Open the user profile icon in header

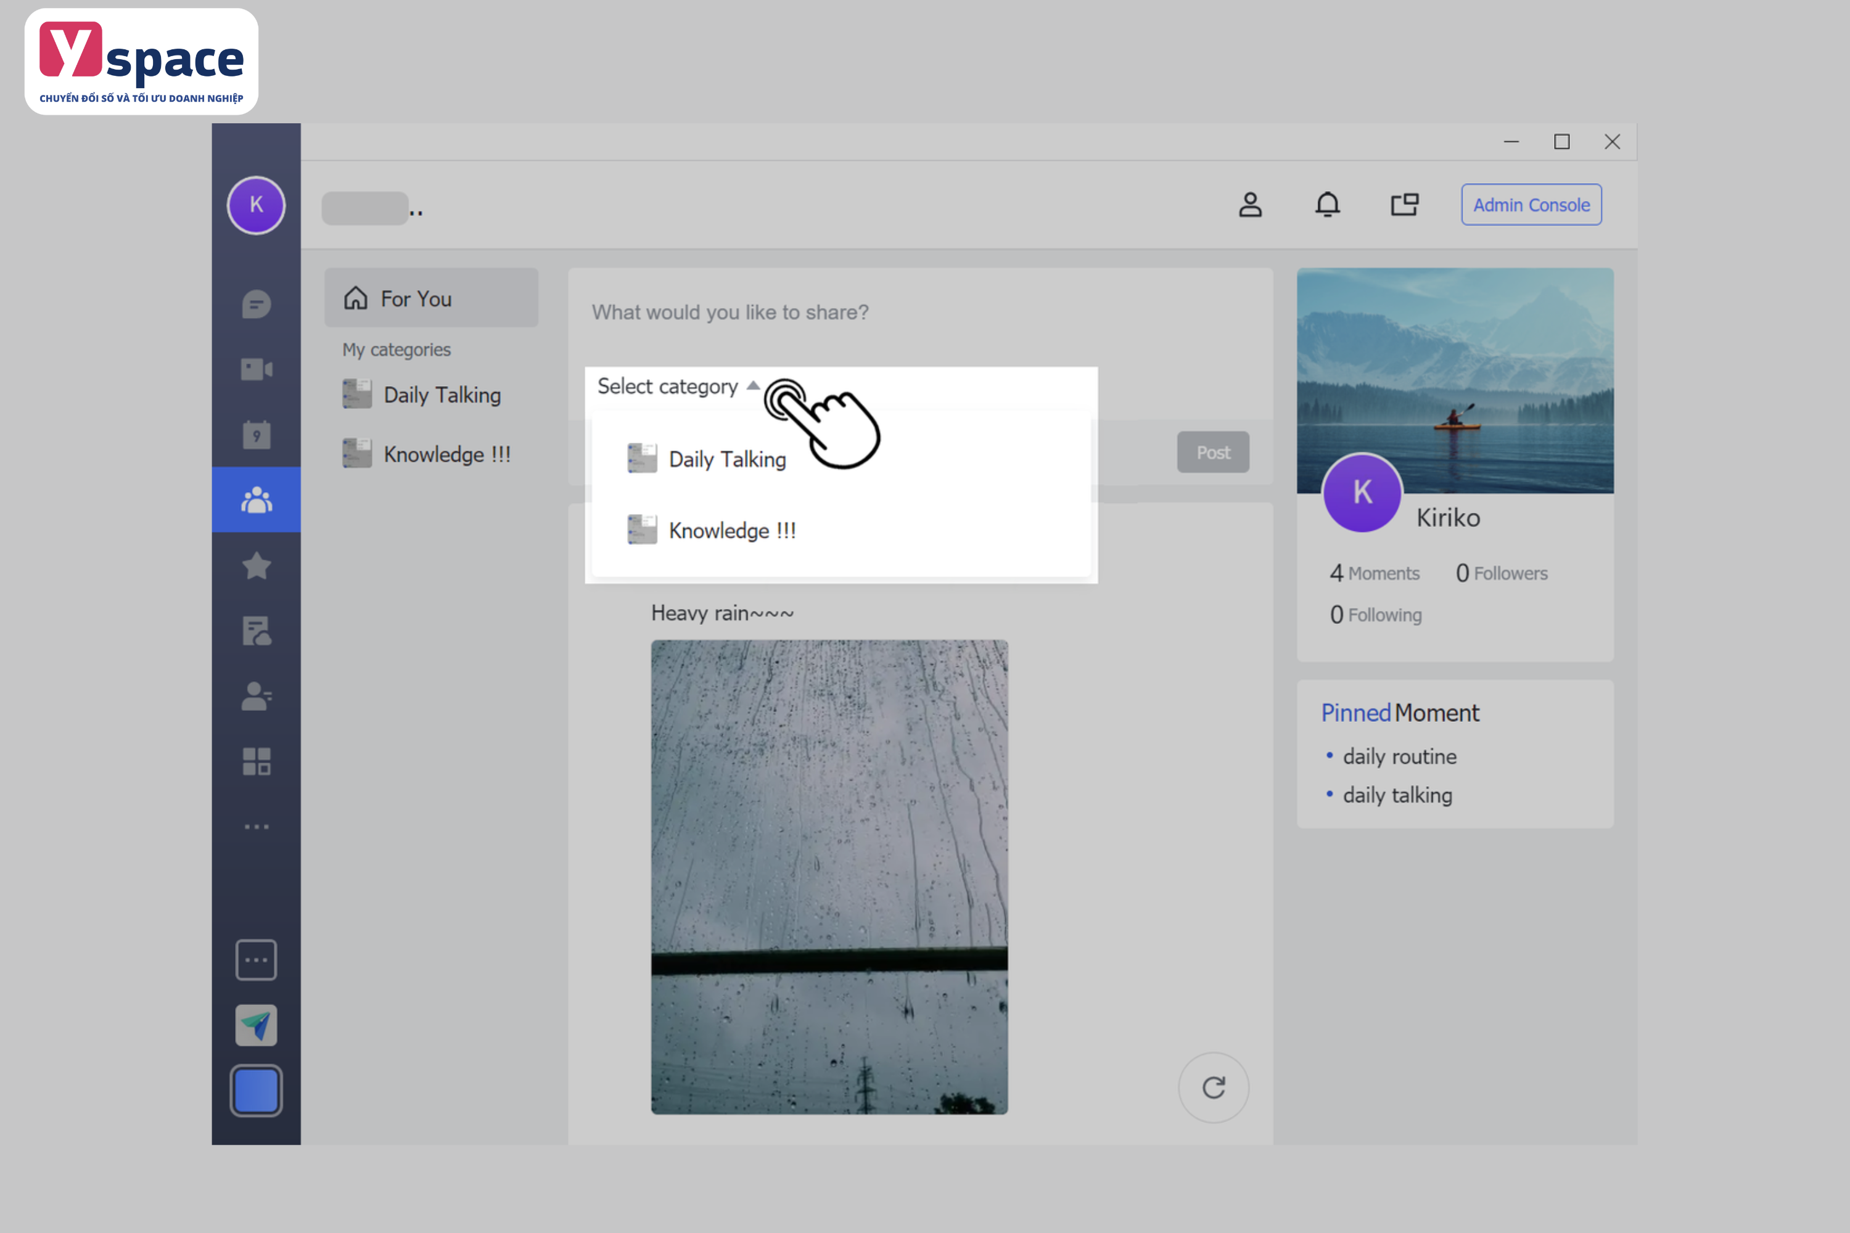1250,205
